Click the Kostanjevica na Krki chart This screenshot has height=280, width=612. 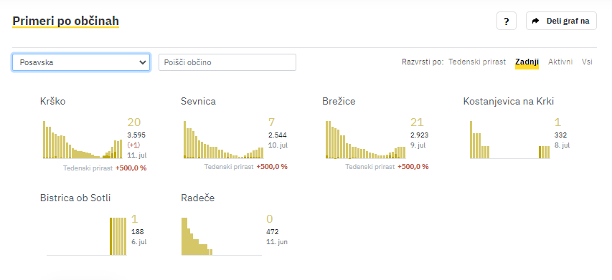[509, 140]
